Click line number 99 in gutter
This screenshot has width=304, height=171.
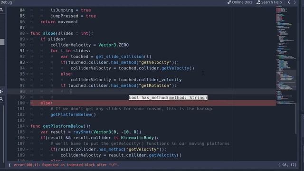(22, 97)
